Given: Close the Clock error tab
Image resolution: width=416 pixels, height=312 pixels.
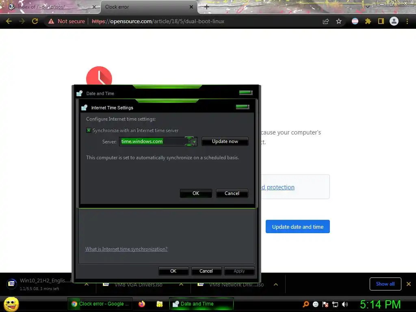Looking at the screenshot, I should coord(191,7).
